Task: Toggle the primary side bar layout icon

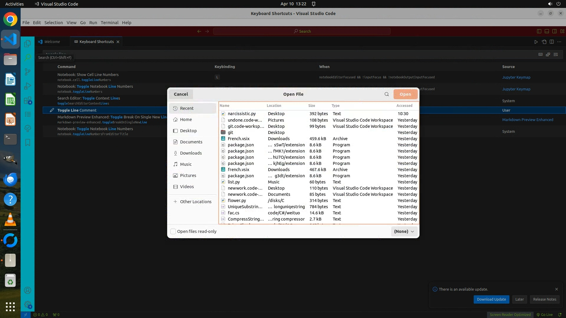Action: click(539, 31)
